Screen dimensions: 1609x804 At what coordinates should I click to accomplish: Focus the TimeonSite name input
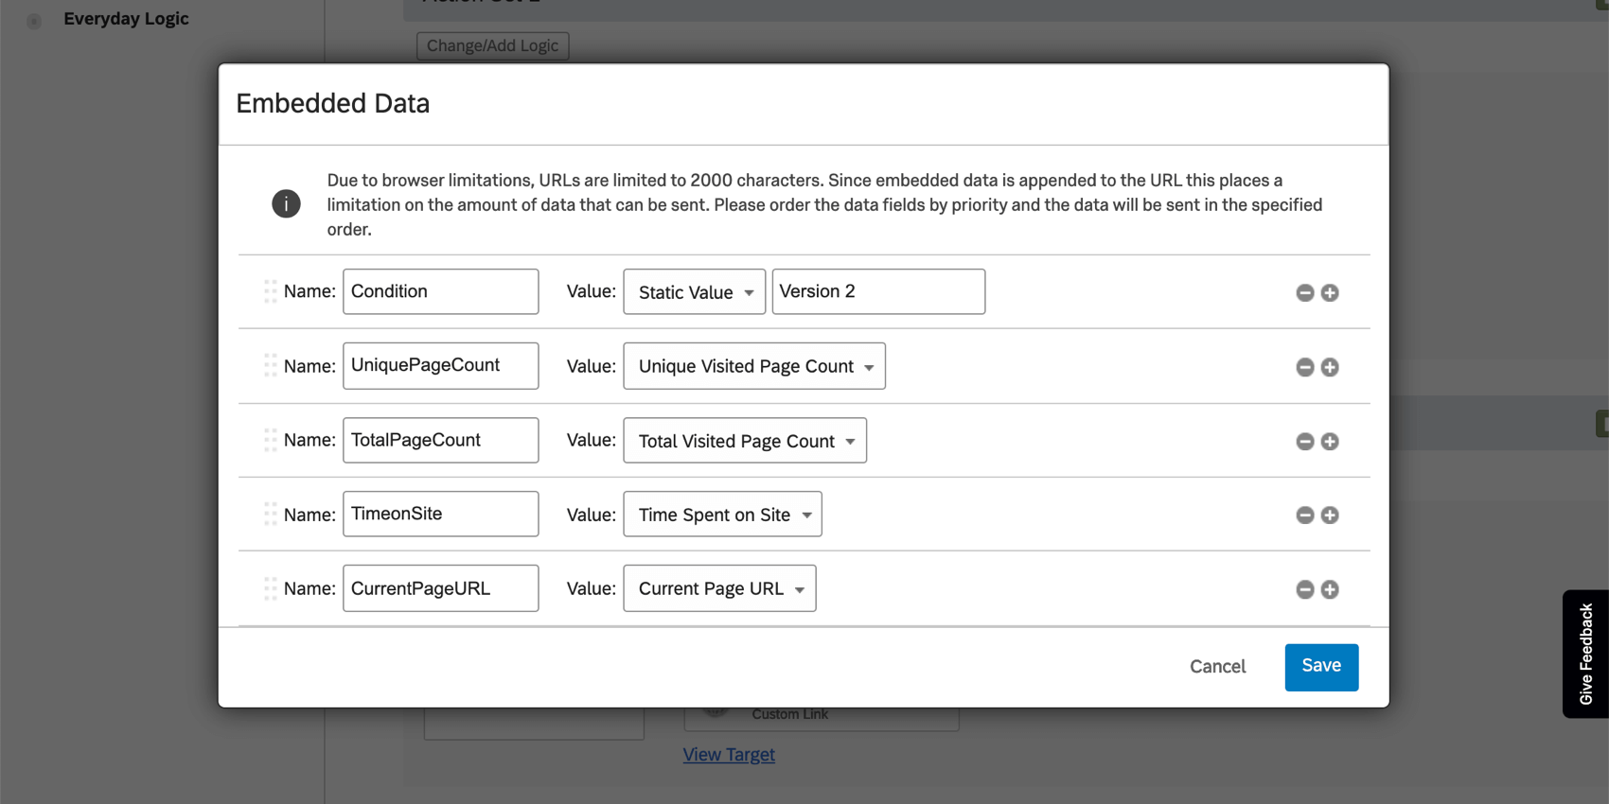tap(440, 514)
